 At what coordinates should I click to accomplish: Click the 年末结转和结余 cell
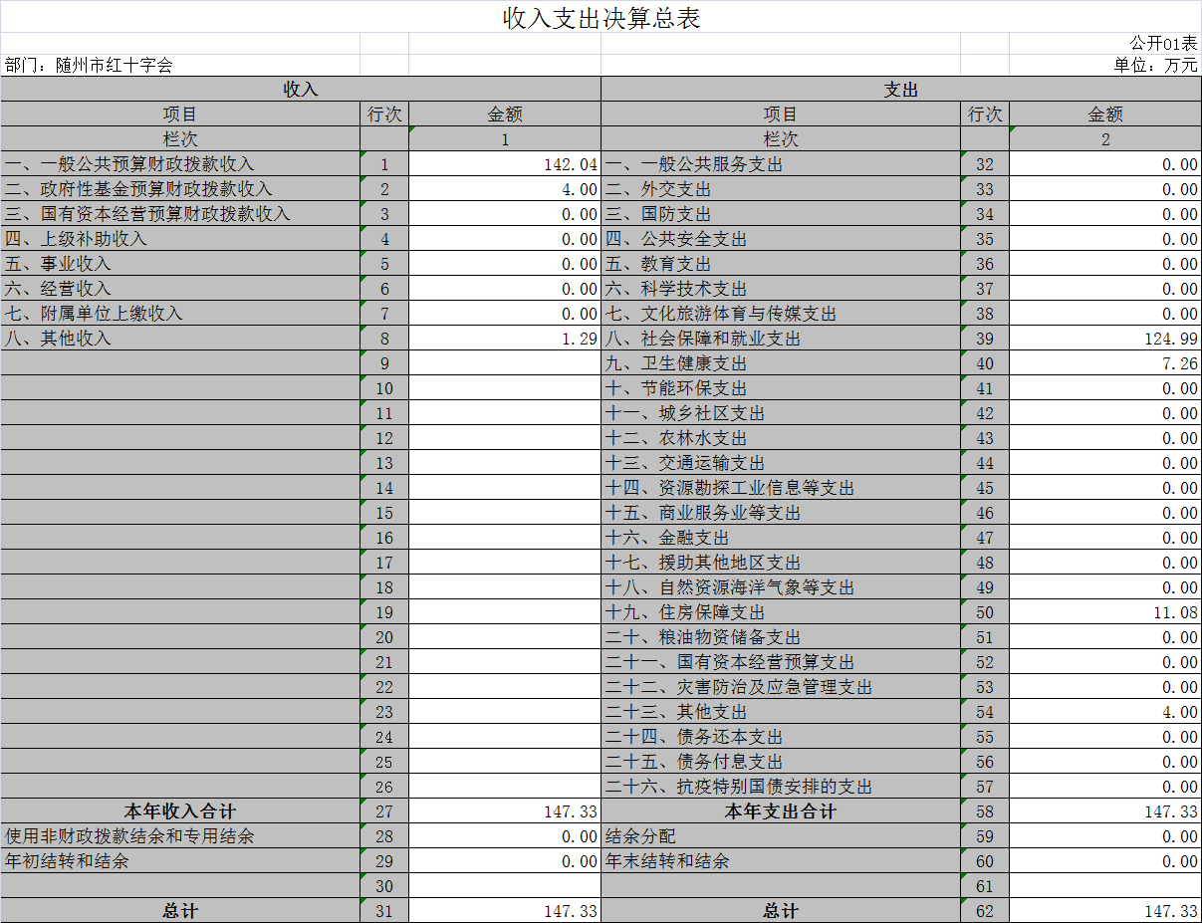pos(781,861)
